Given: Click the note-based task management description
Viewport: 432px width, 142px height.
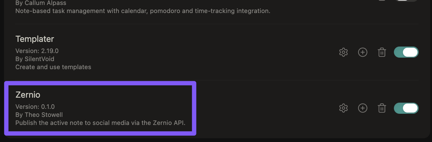Looking at the screenshot, I should 143,11.
